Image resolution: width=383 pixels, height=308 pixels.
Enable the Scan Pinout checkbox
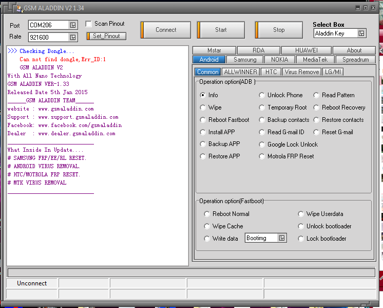(88, 24)
